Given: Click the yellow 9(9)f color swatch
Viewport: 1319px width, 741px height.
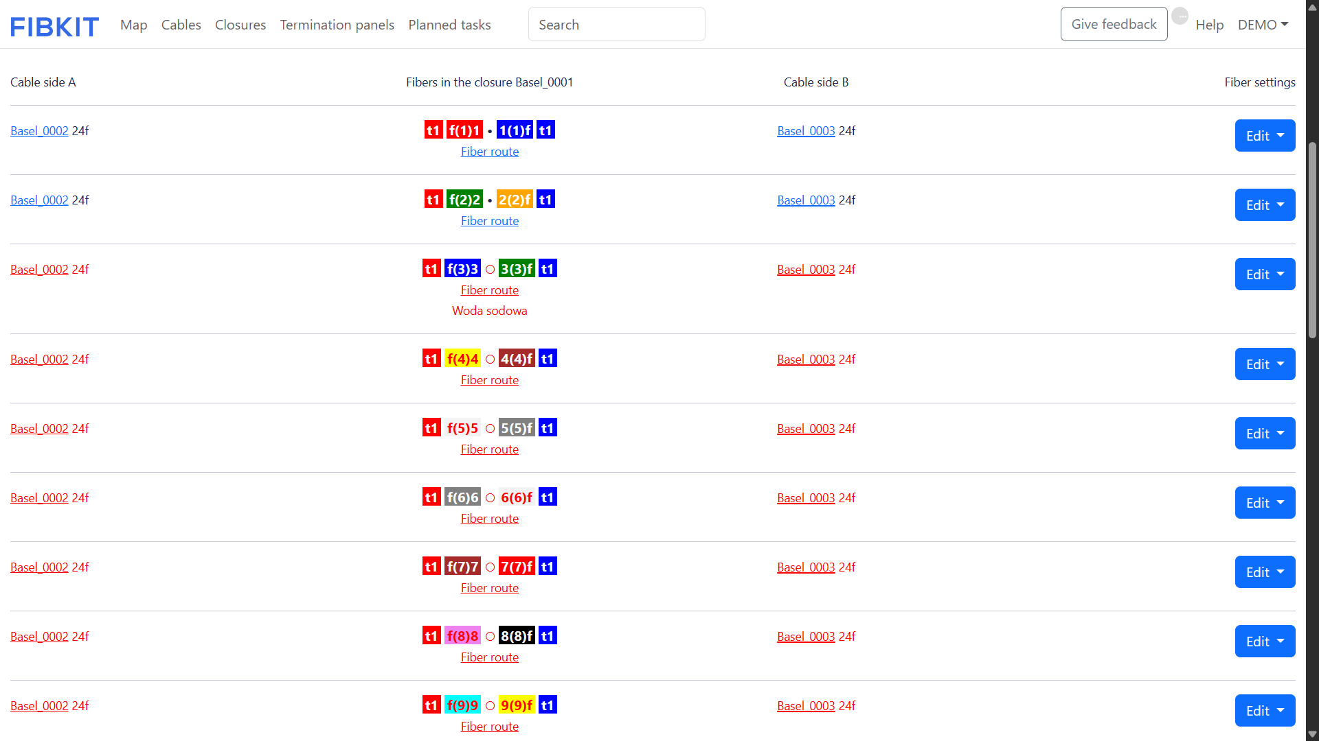Looking at the screenshot, I should (517, 705).
